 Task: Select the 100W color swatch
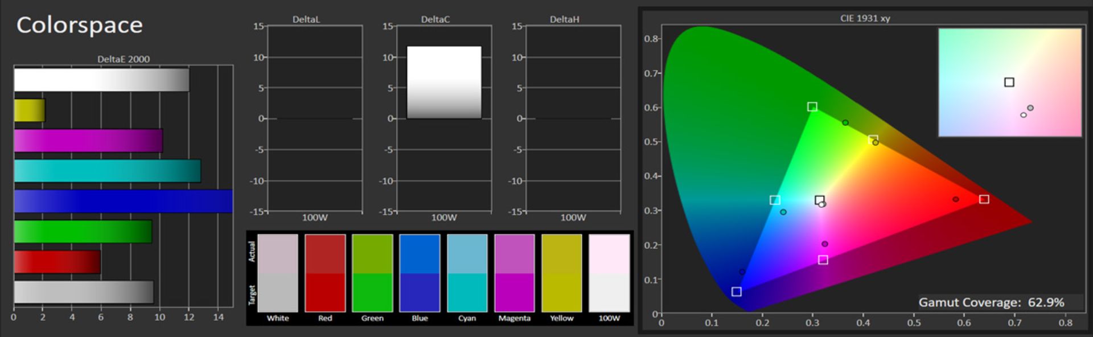pyautogui.click(x=609, y=273)
